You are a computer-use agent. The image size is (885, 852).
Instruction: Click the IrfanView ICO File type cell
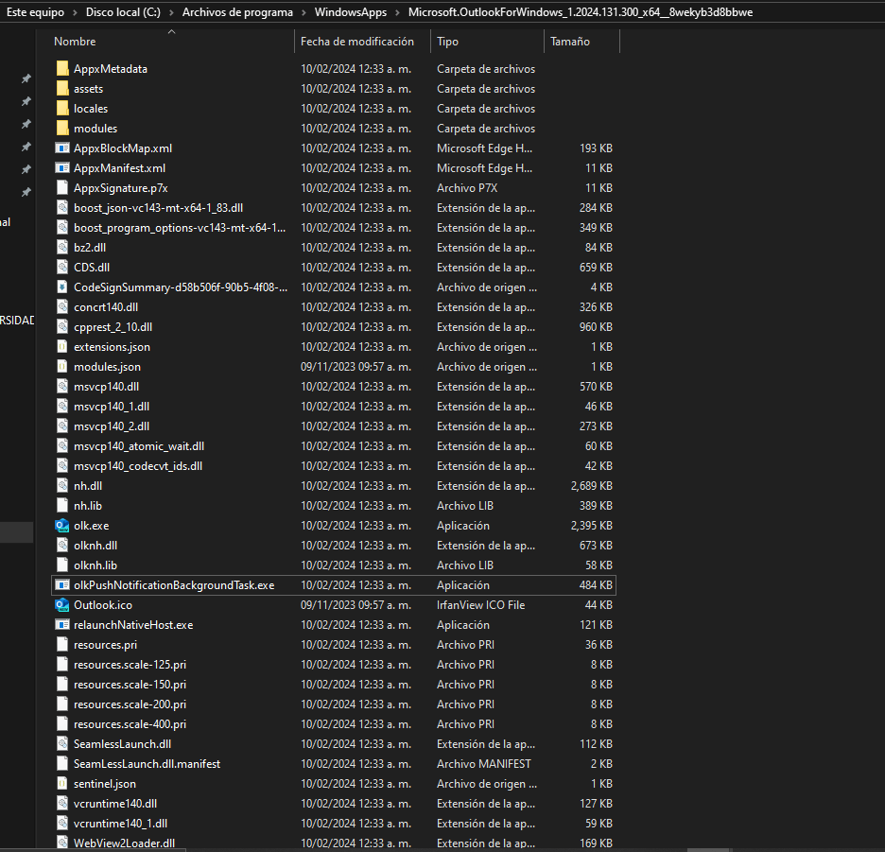click(480, 604)
